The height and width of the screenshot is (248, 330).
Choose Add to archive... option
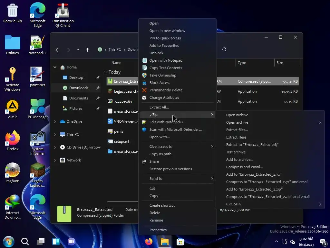tap(270, 160)
